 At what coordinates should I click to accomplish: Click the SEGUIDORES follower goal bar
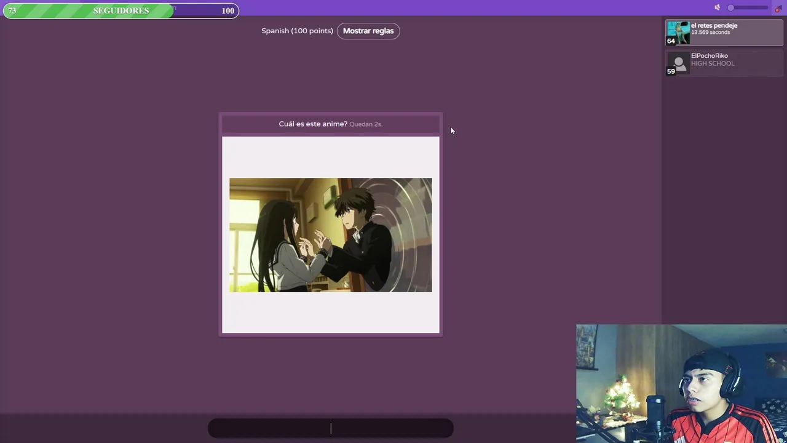[121, 10]
